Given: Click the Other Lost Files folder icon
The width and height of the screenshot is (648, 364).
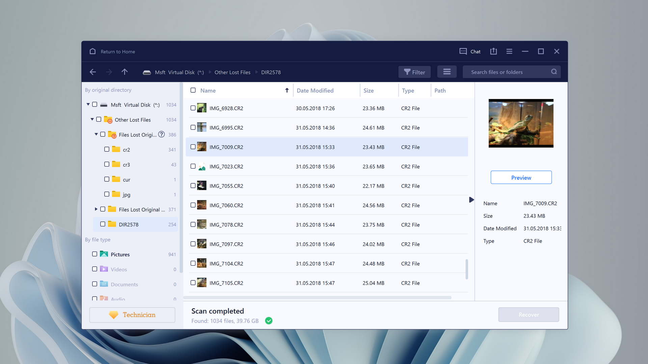Looking at the screenshot, I should coord(108,120).
